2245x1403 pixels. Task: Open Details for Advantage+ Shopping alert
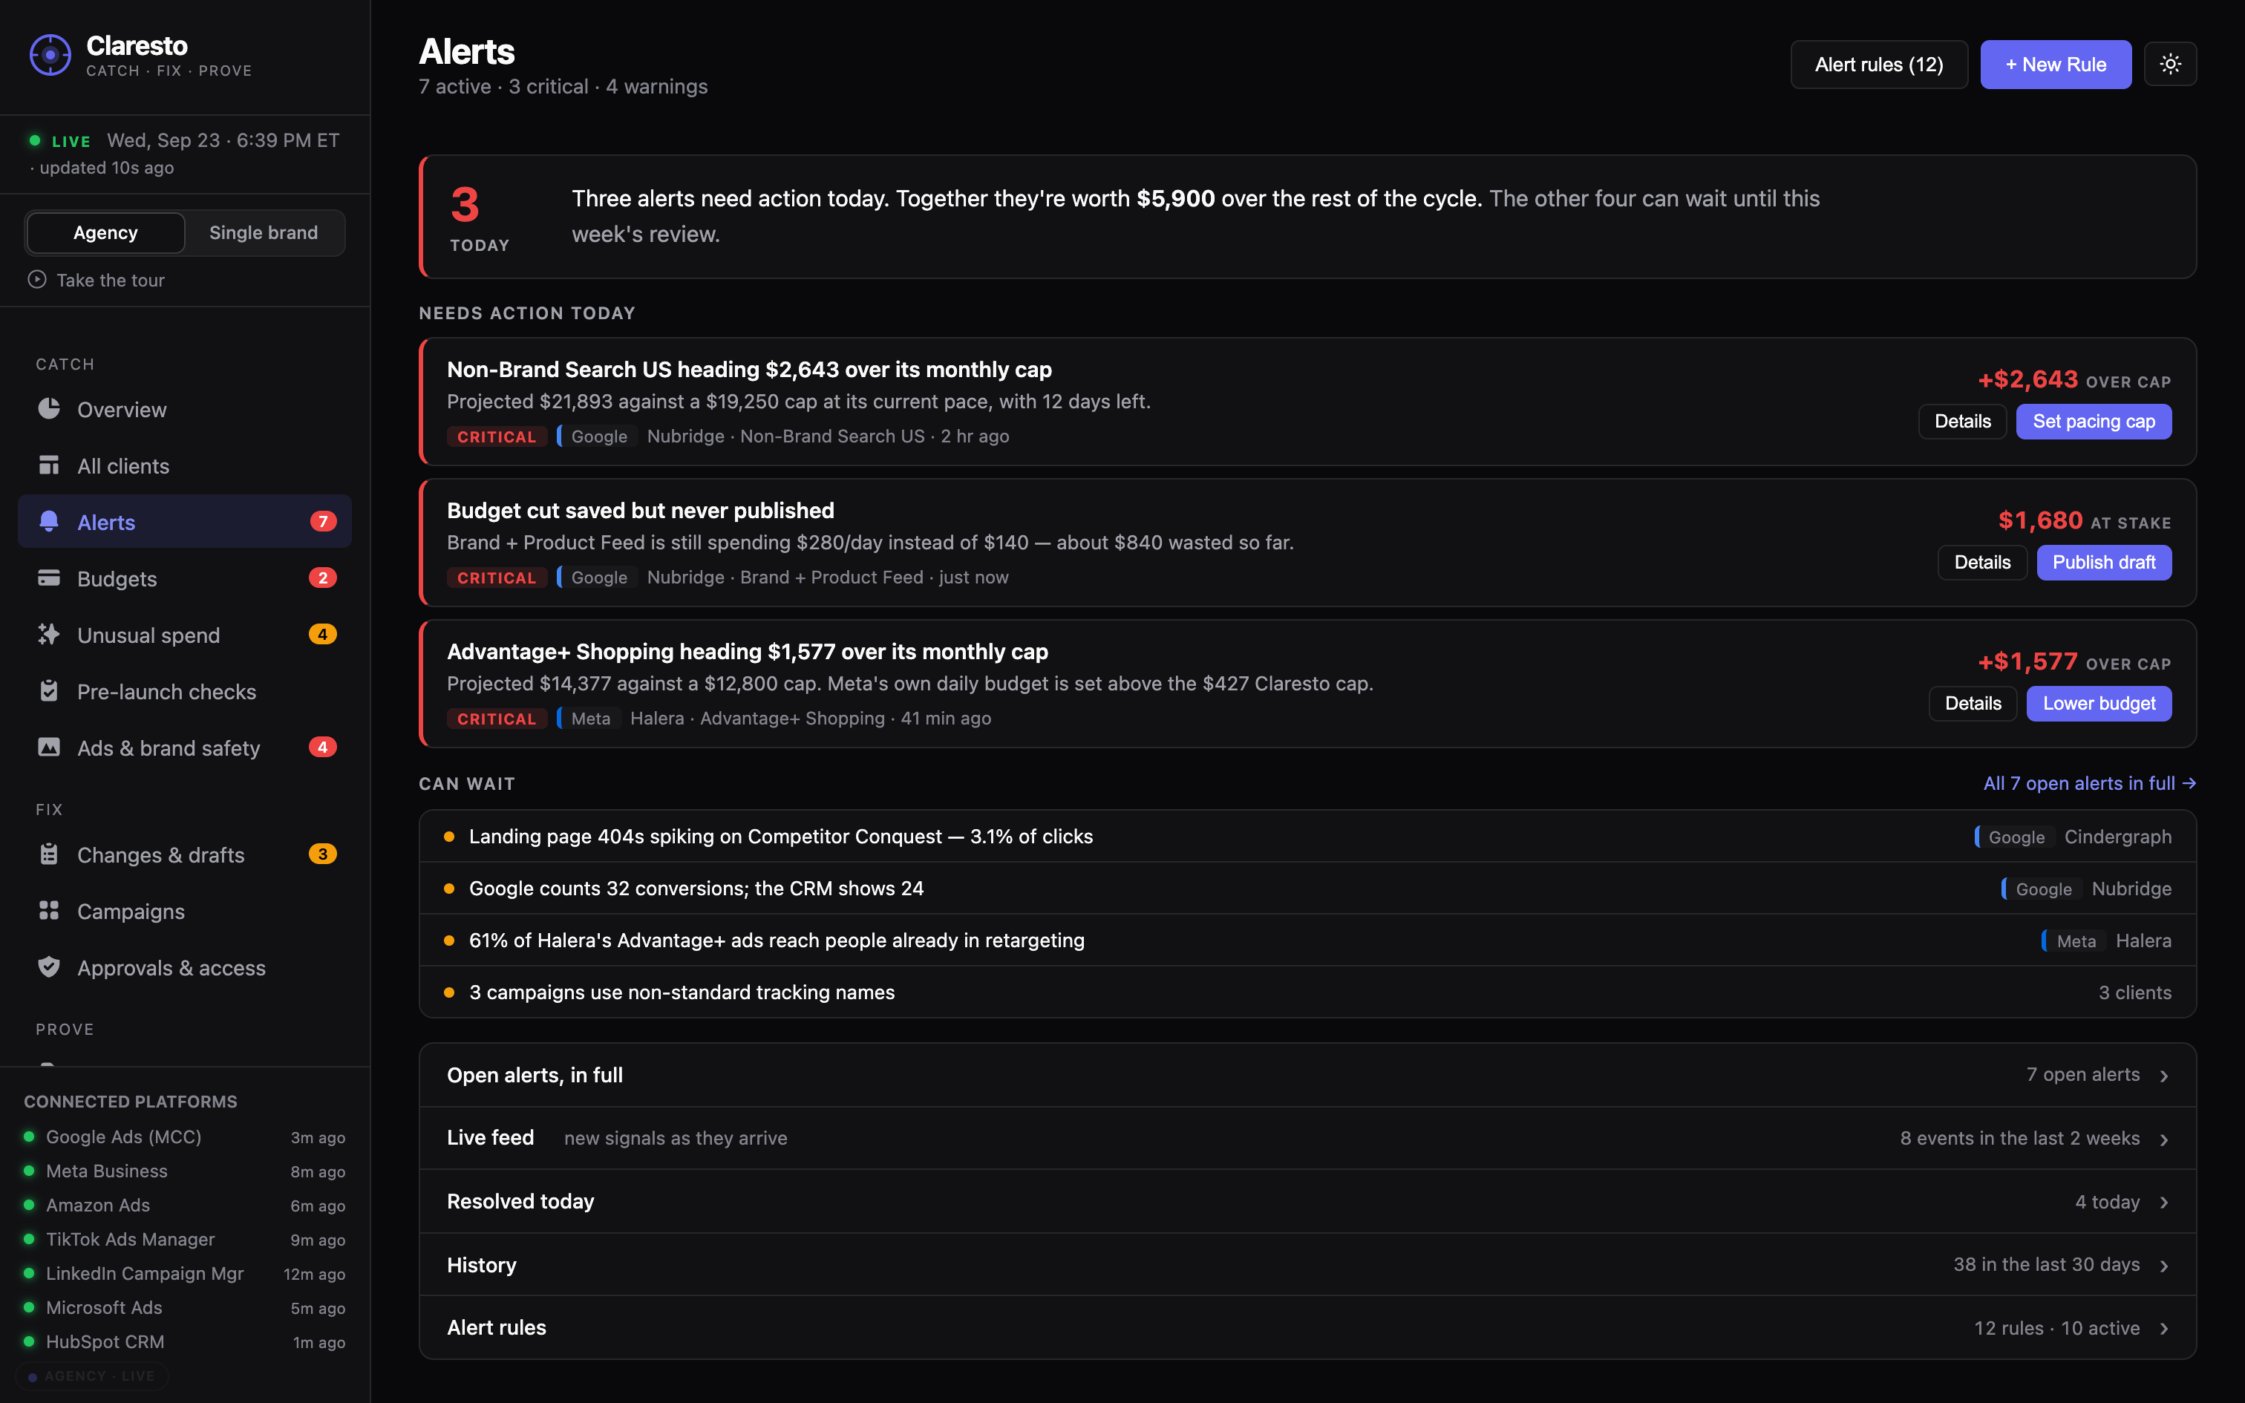point(1973,704)
